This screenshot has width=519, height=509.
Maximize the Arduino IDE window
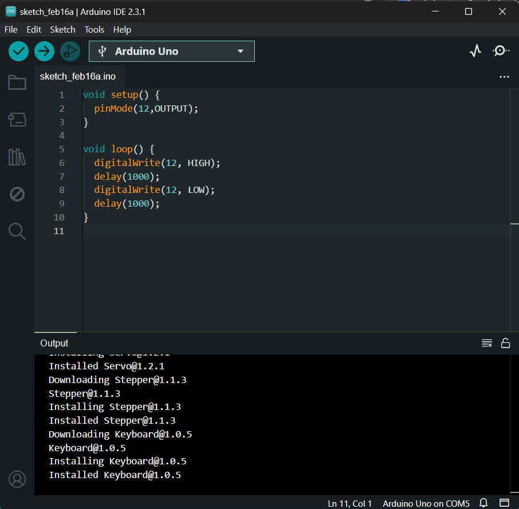coord(469,11)
